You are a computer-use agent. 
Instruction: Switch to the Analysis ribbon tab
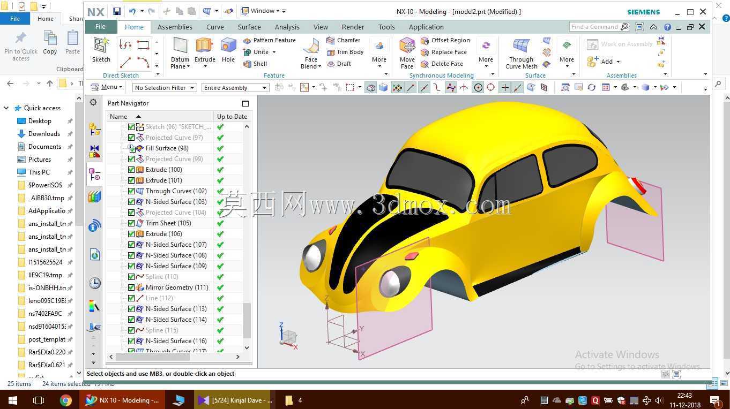pyautogui.click(x=287, y=27)
